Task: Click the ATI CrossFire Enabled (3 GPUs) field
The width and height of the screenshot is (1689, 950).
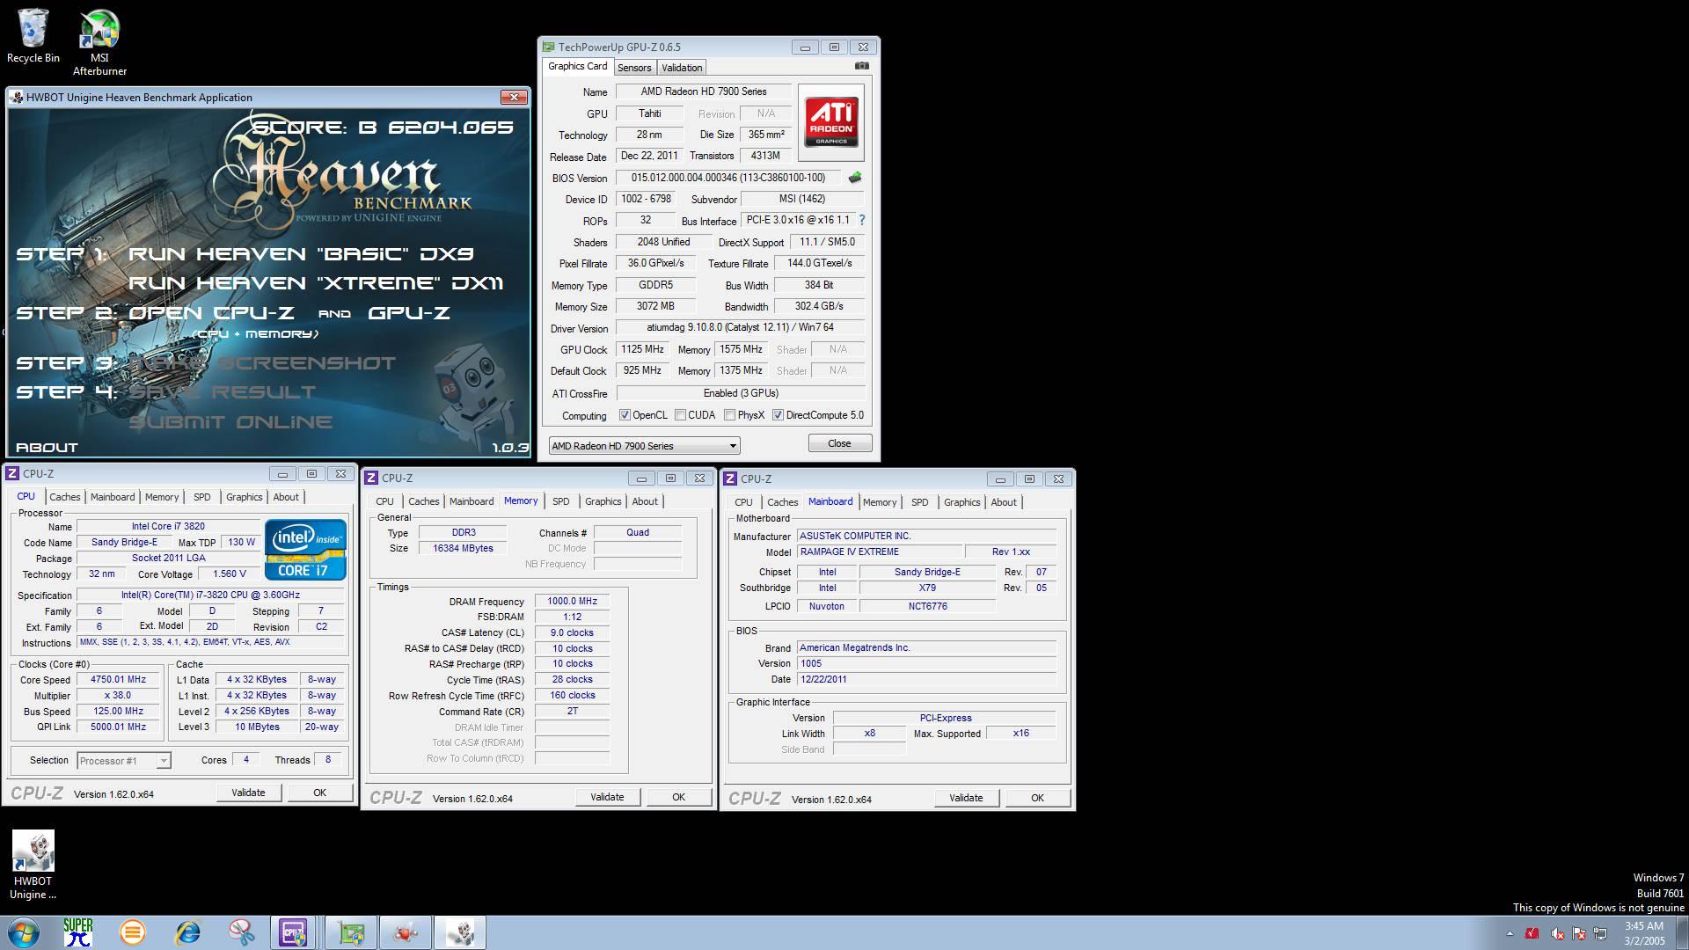Action: [x=741, y=393]
